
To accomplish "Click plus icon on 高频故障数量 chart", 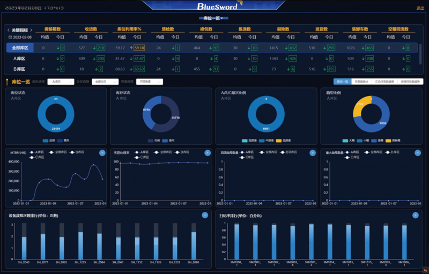I will point(312,153).
